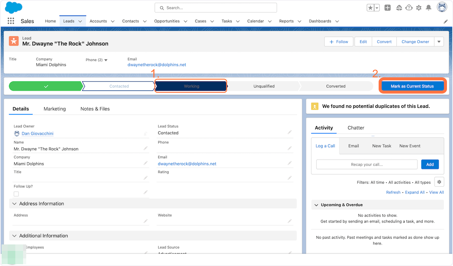Open the Opportunities tab dropdown chevron
The image size is (453, 266).
[x=185, y=22]
